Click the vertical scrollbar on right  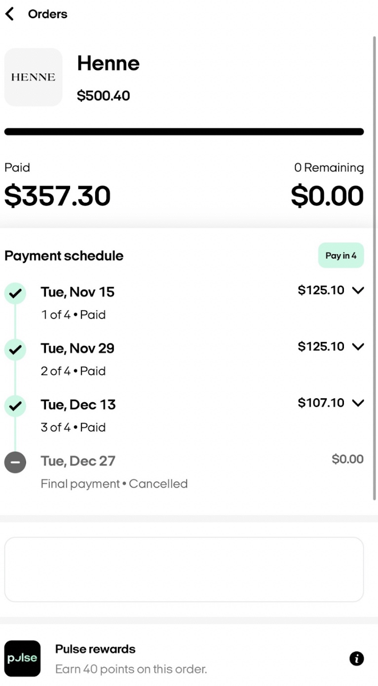click(375, 267)
